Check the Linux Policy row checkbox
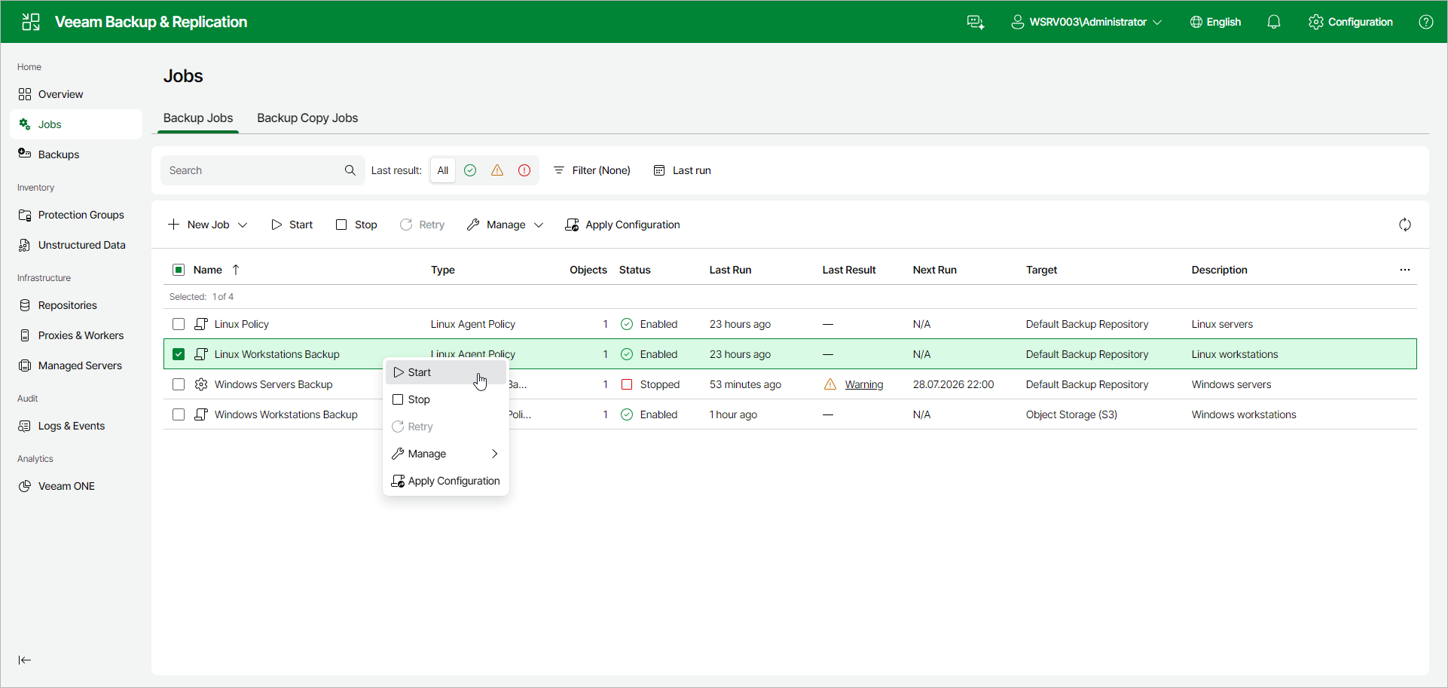Screen dimensions: 1448x688 tap(179, 324)
